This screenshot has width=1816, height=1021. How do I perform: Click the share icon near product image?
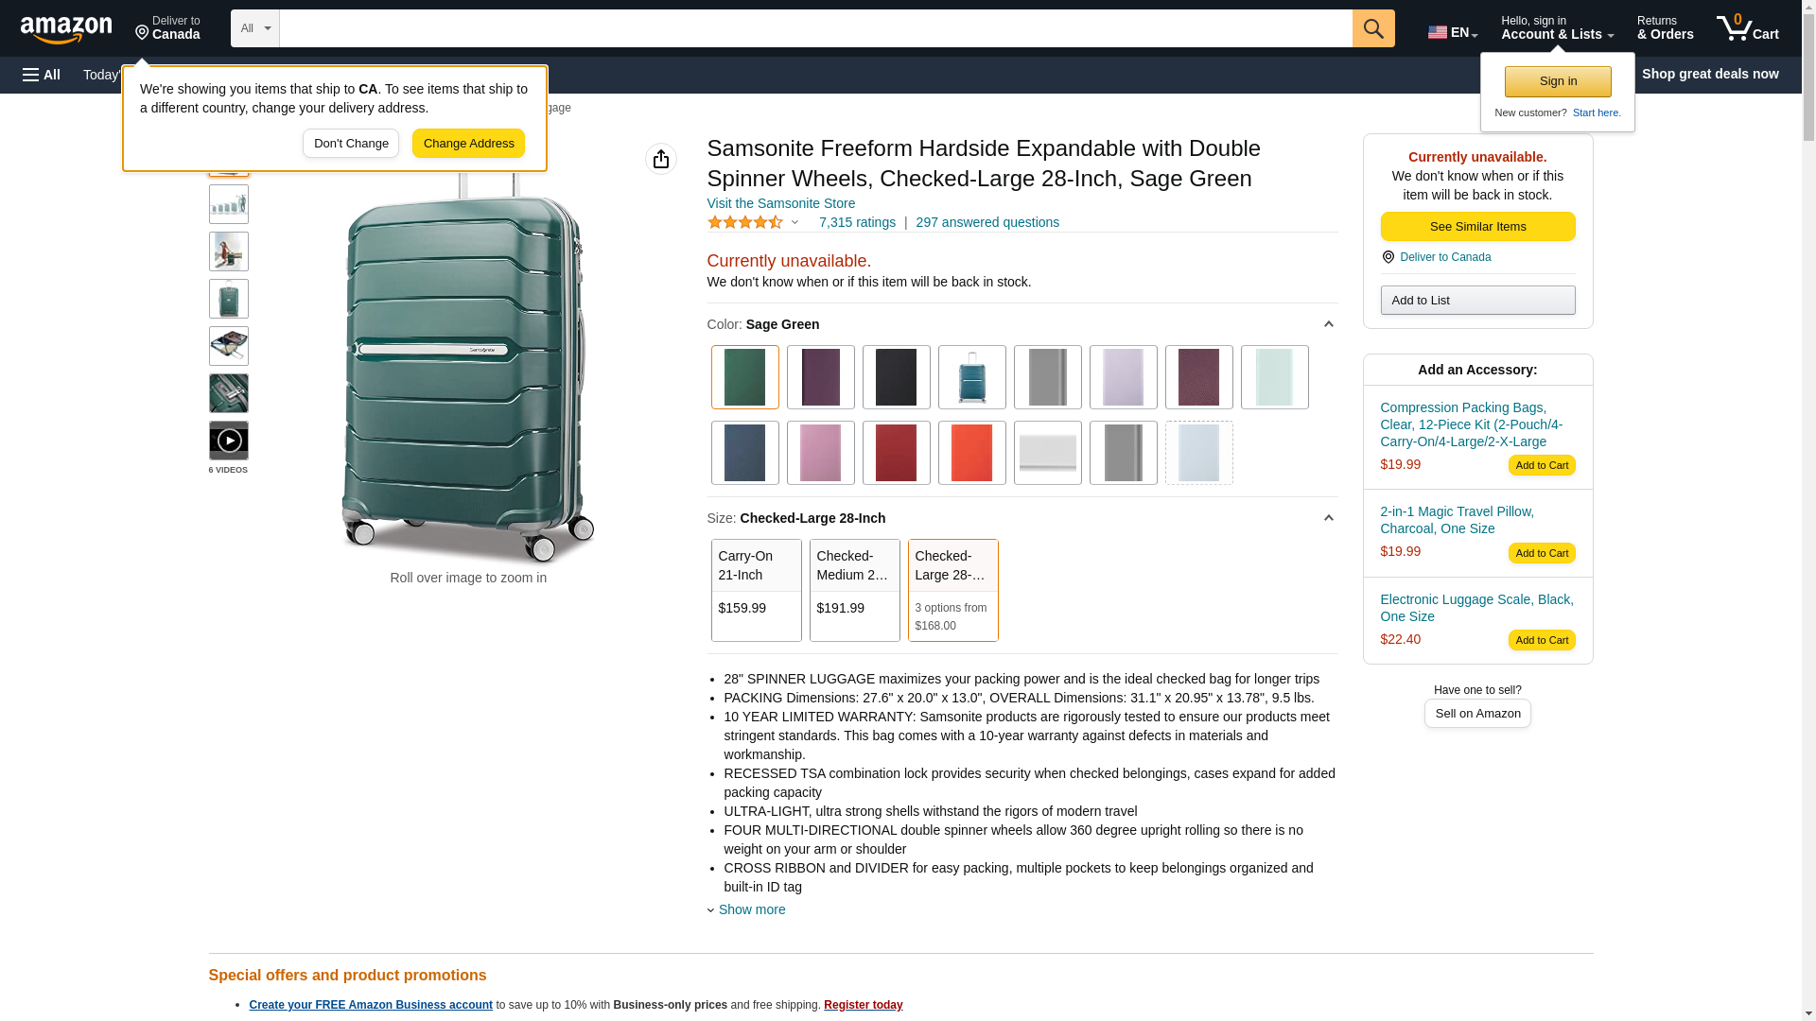click(x=661, y=159)
